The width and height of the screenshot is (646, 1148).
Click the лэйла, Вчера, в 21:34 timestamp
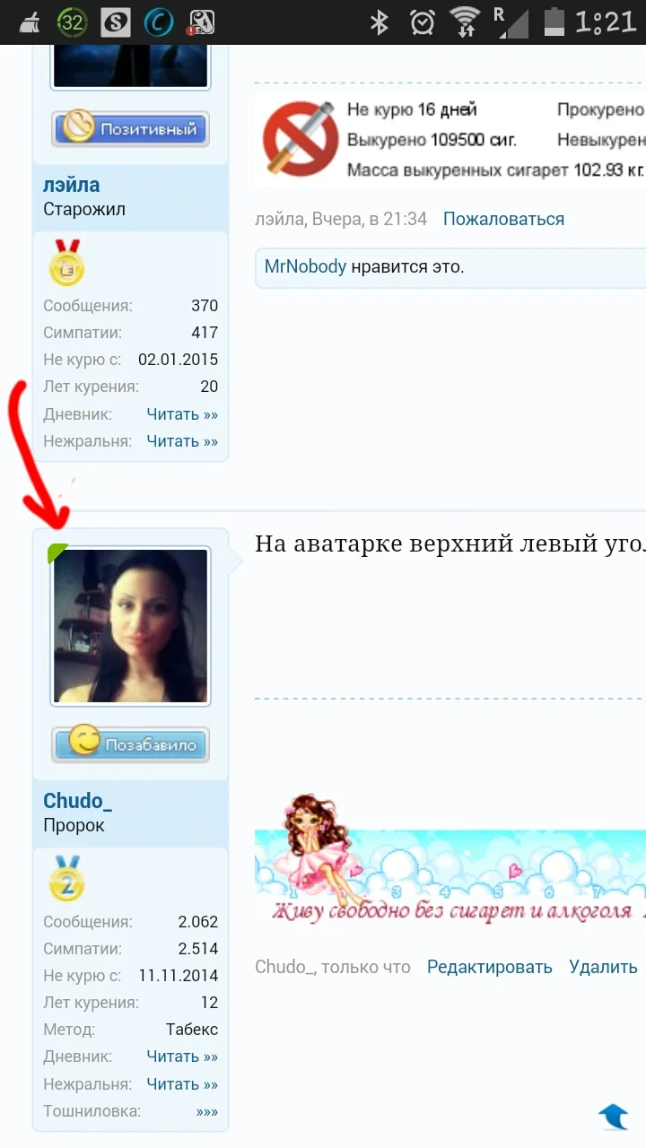point(341,219)
